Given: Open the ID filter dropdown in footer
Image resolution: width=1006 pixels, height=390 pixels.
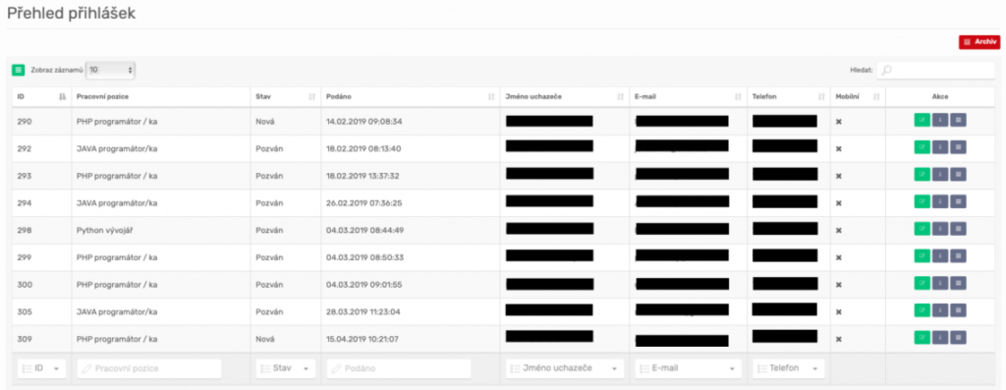Looking at the screenshot, I should (x=41, y=368).
